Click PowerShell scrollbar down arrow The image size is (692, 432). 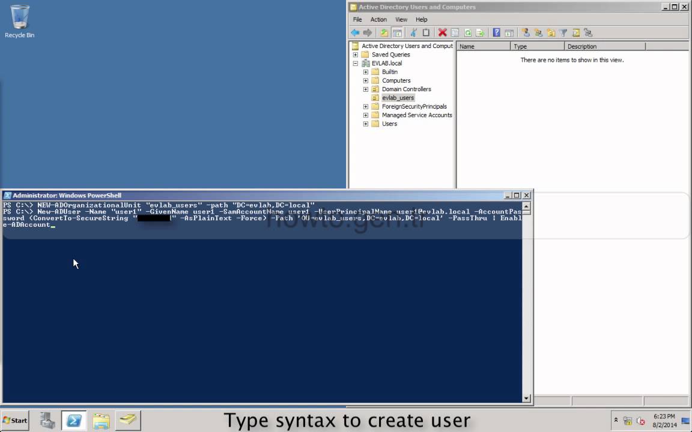[526, 398]
